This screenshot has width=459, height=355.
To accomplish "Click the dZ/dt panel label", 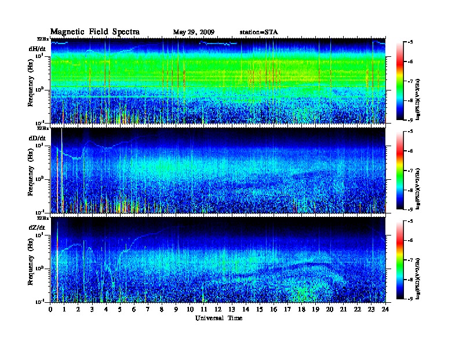I will click(37, 227).
